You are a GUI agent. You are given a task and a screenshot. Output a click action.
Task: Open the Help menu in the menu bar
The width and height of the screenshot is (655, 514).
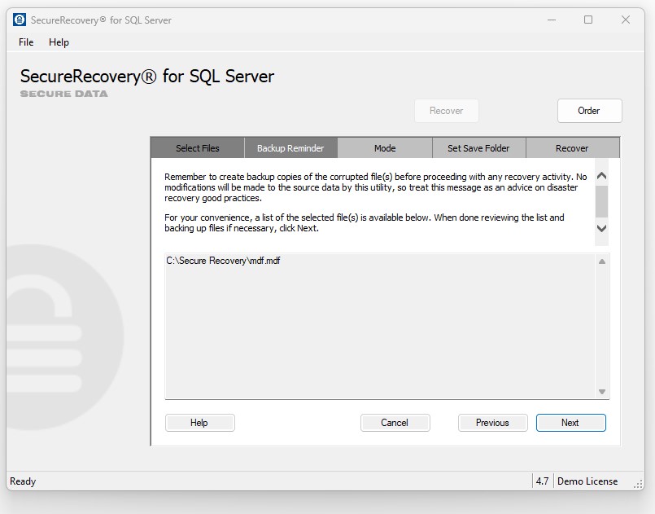click(x=59, y=42)
